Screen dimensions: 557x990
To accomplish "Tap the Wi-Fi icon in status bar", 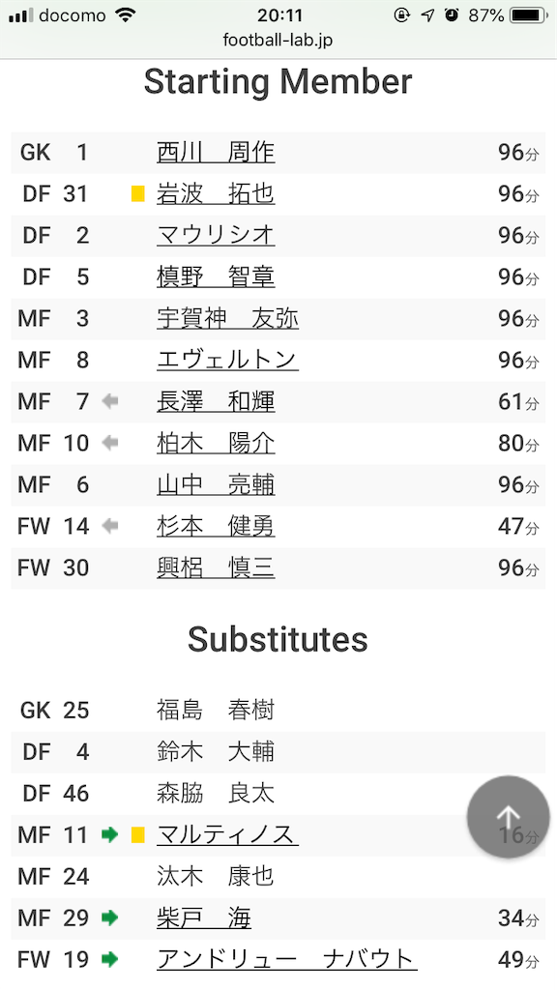I will coord(127,15).
